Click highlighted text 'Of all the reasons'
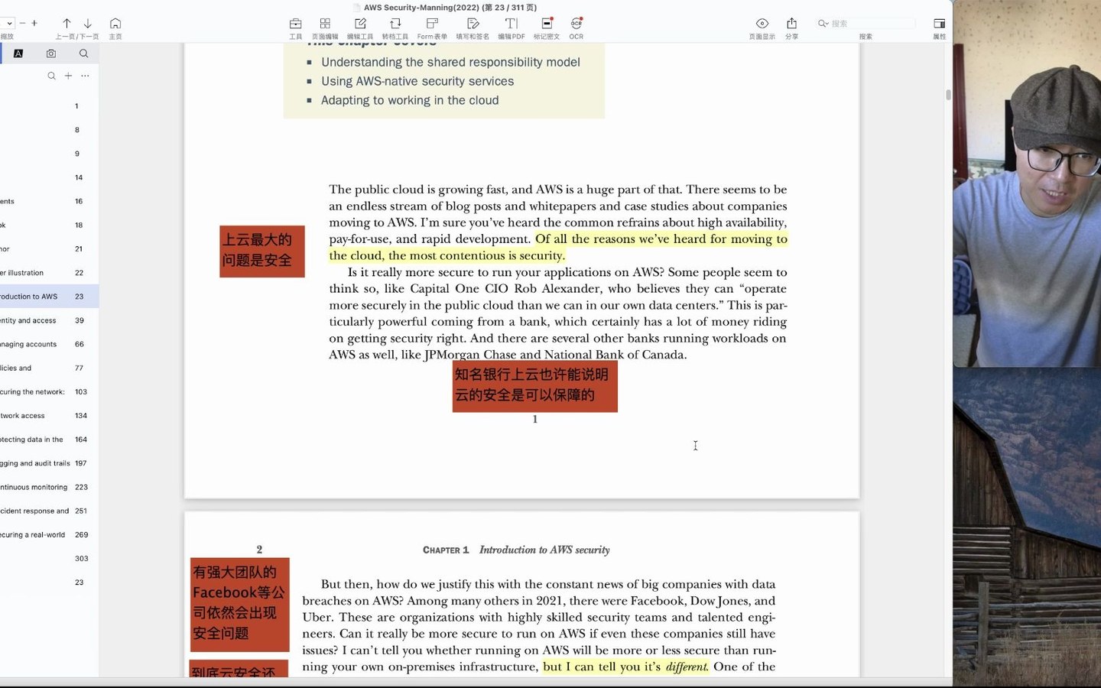The width and height of the screenshot is (1101, 688). pos(661,239)
